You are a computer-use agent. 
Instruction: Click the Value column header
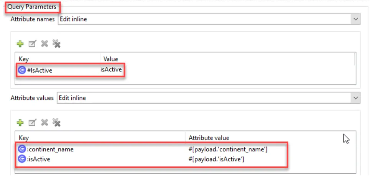coord(111,59)
